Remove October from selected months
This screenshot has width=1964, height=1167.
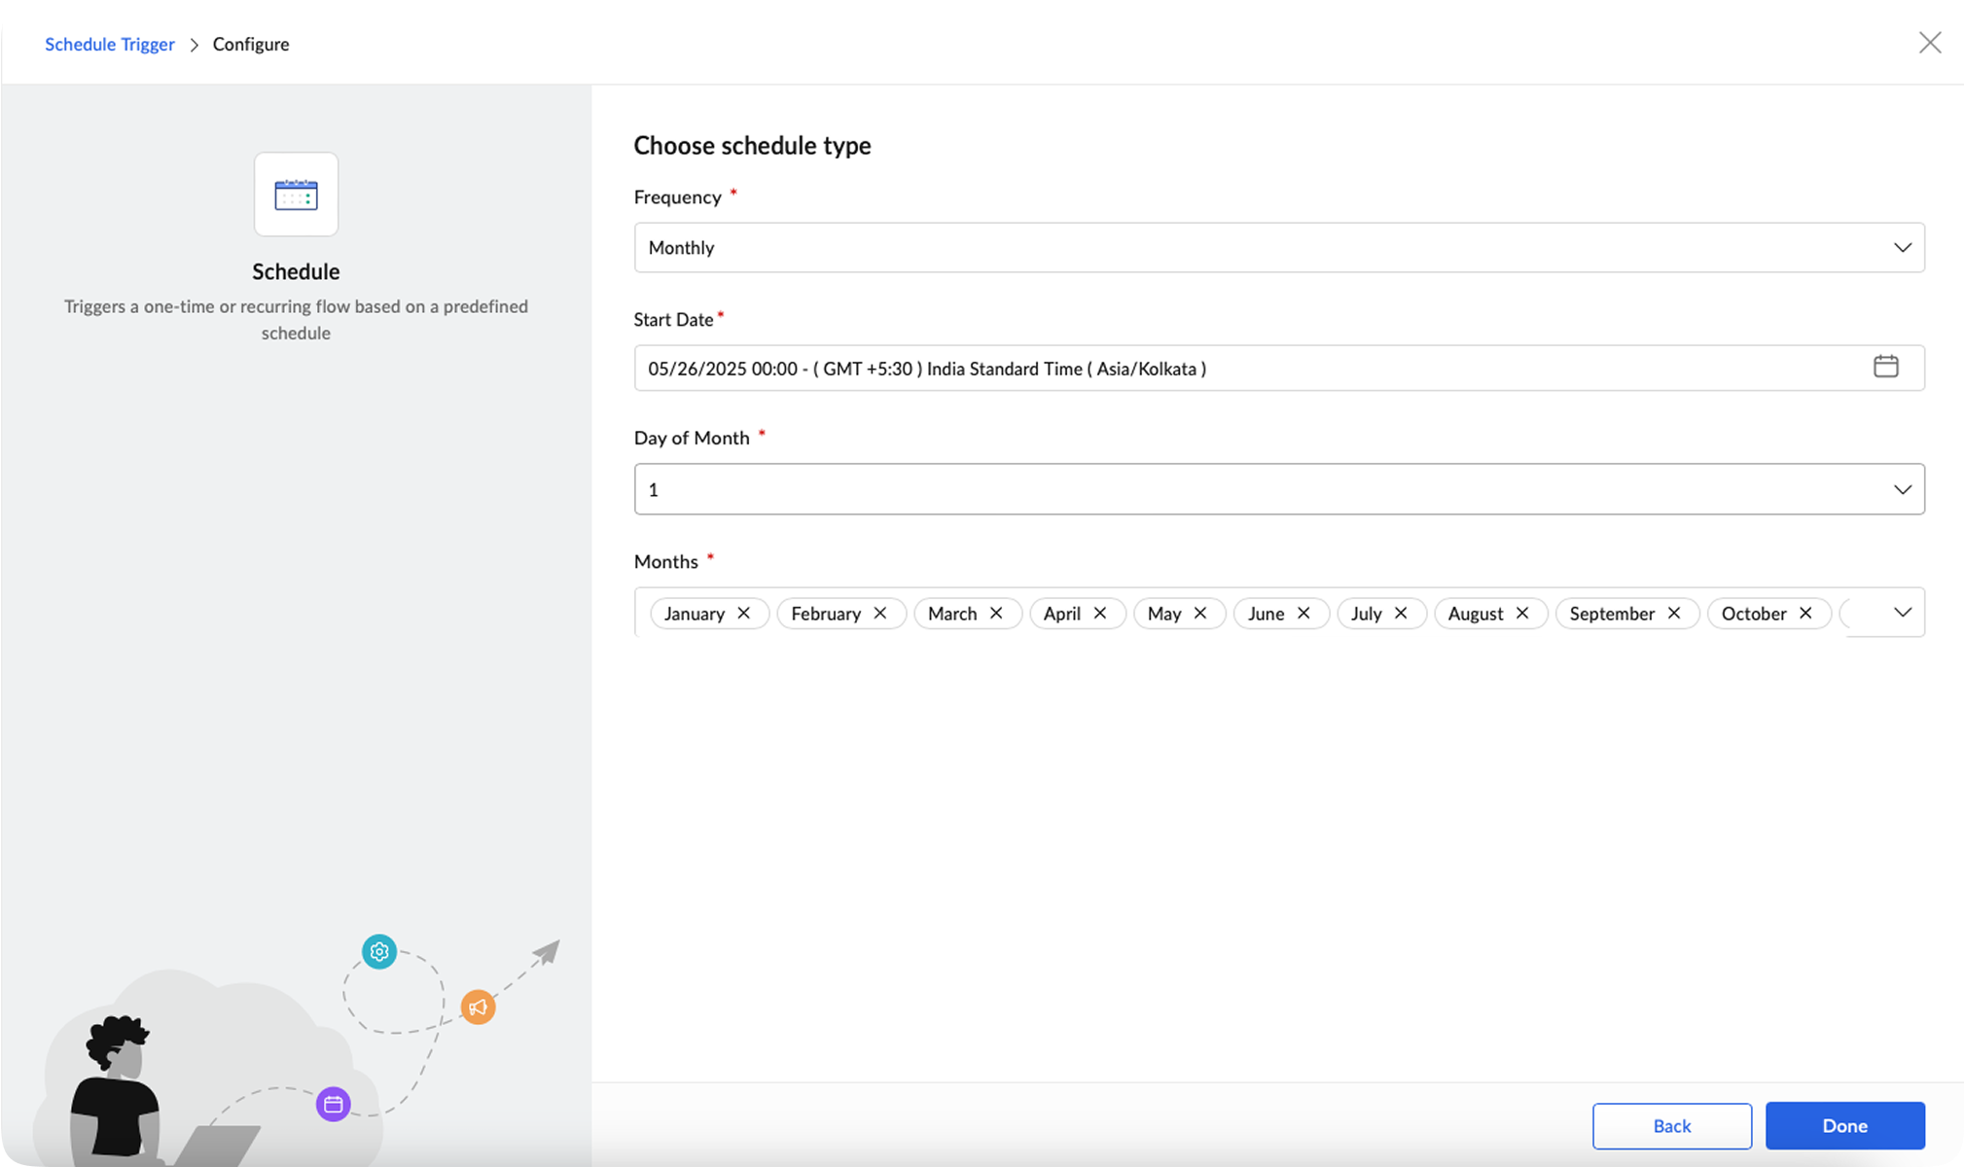(1805, 614)
